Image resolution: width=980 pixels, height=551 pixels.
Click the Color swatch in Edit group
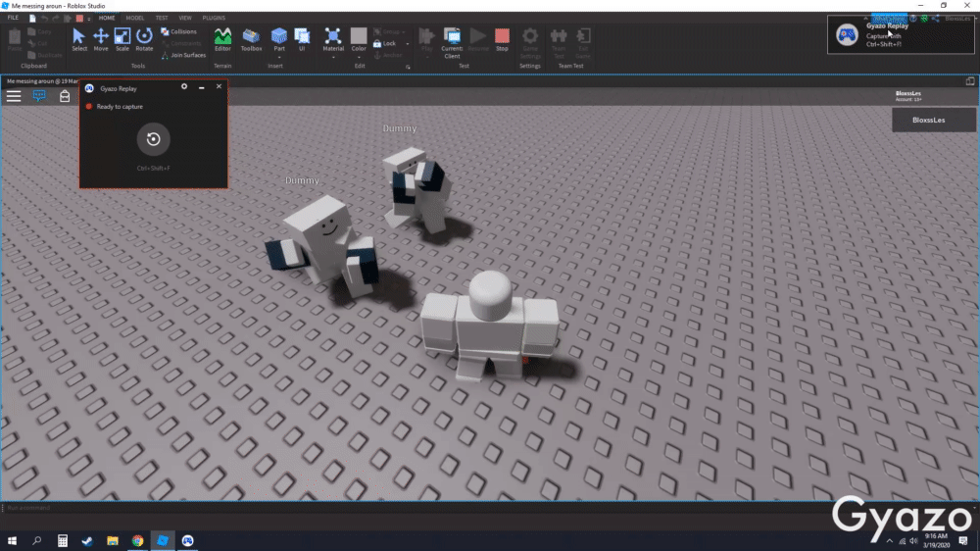[359, 36]
